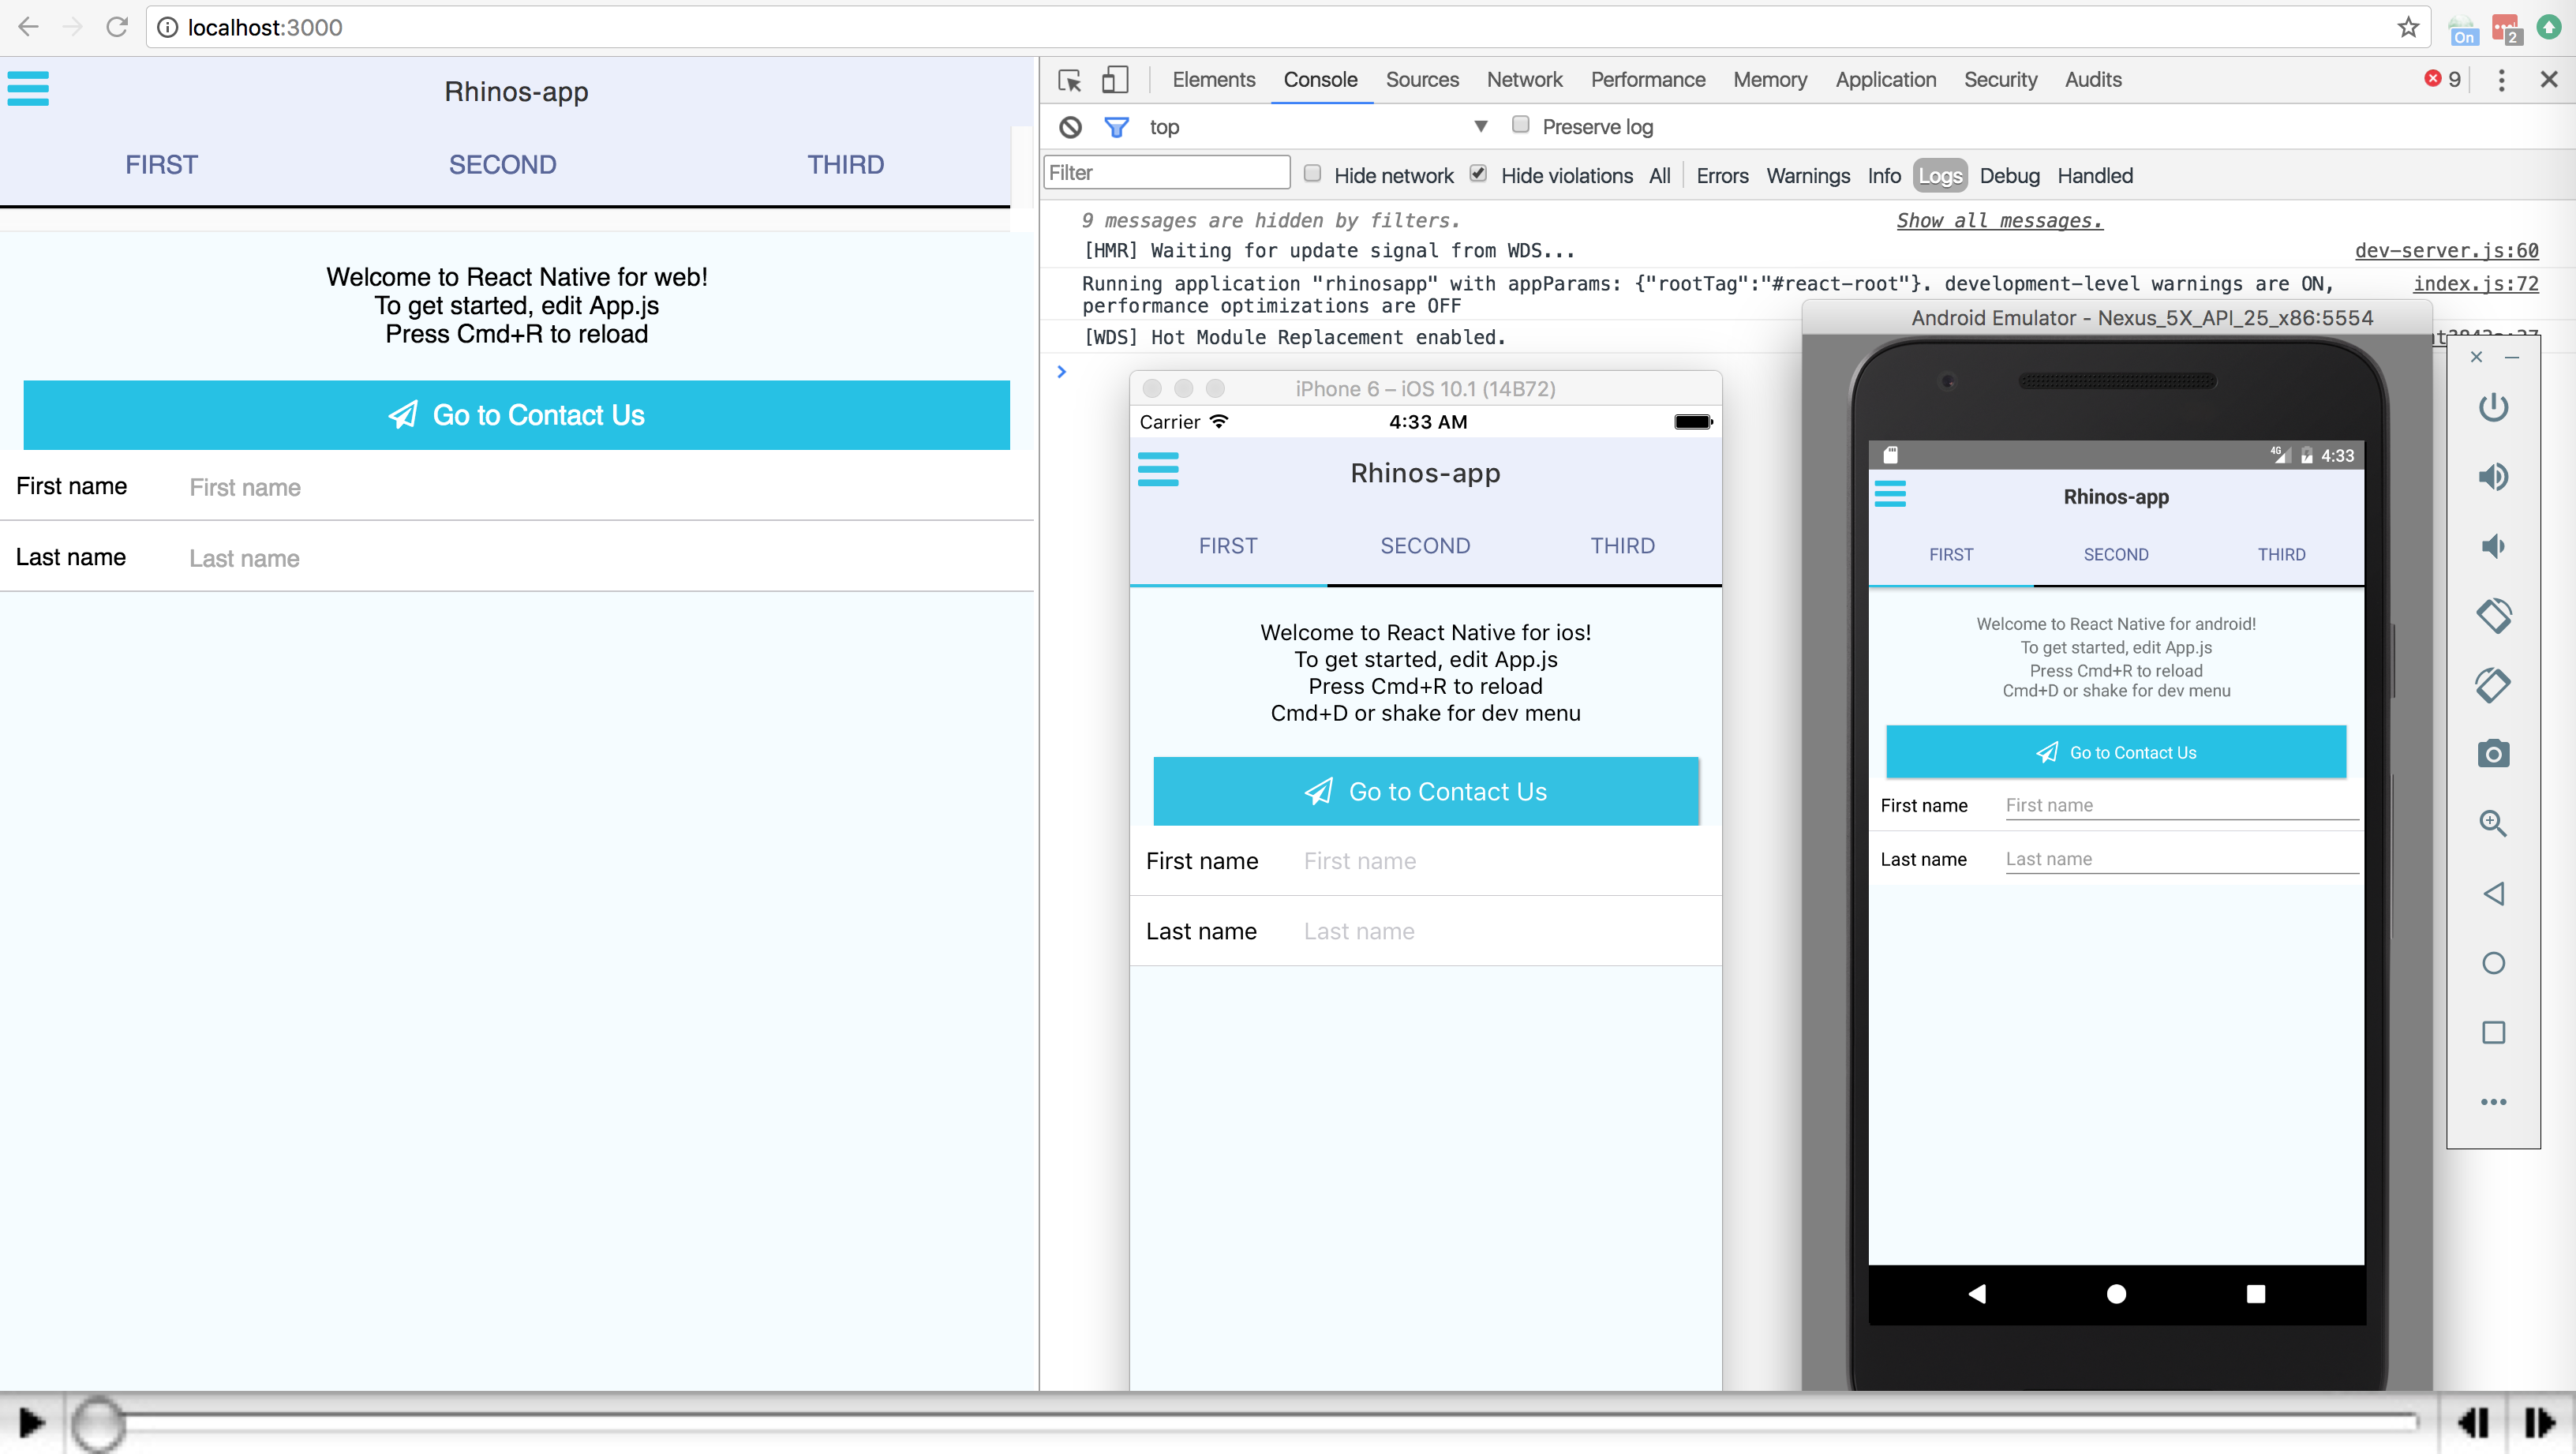This screenshot has width=2576, height=1454.
Task: Click the settings/more options icon in DevTools
Action: (2502, 80)
